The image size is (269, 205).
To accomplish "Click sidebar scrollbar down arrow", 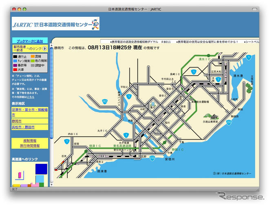I will tap(51, 185).
